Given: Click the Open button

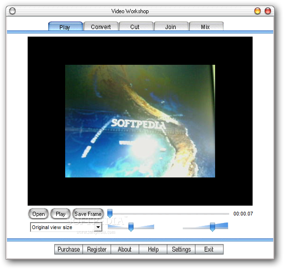Looking at the screenshot, I should [x=38, y=214].
